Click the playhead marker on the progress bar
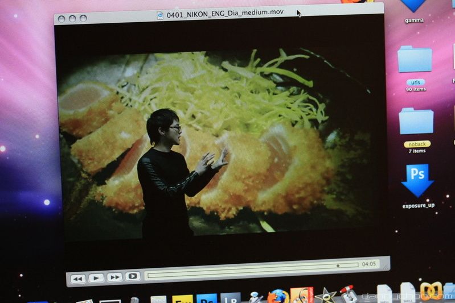 click(x=338, y=265)
